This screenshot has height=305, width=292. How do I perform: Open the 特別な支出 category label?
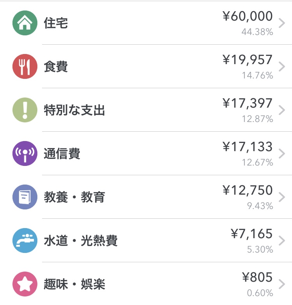point(74,110)
